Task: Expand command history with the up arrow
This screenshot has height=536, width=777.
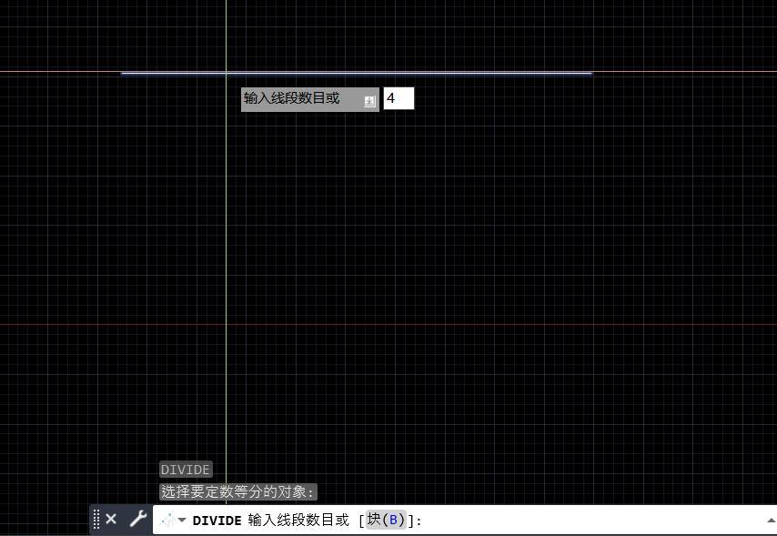Action: [x=771, y=521]
